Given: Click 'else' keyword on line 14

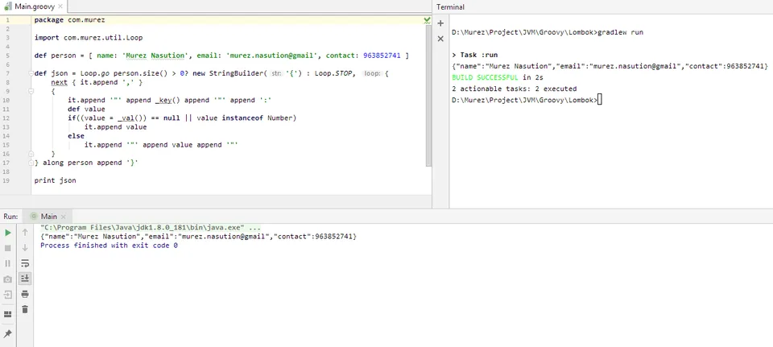Looking at the screenshot, I should pyautogui.click(x=76, y=135).
